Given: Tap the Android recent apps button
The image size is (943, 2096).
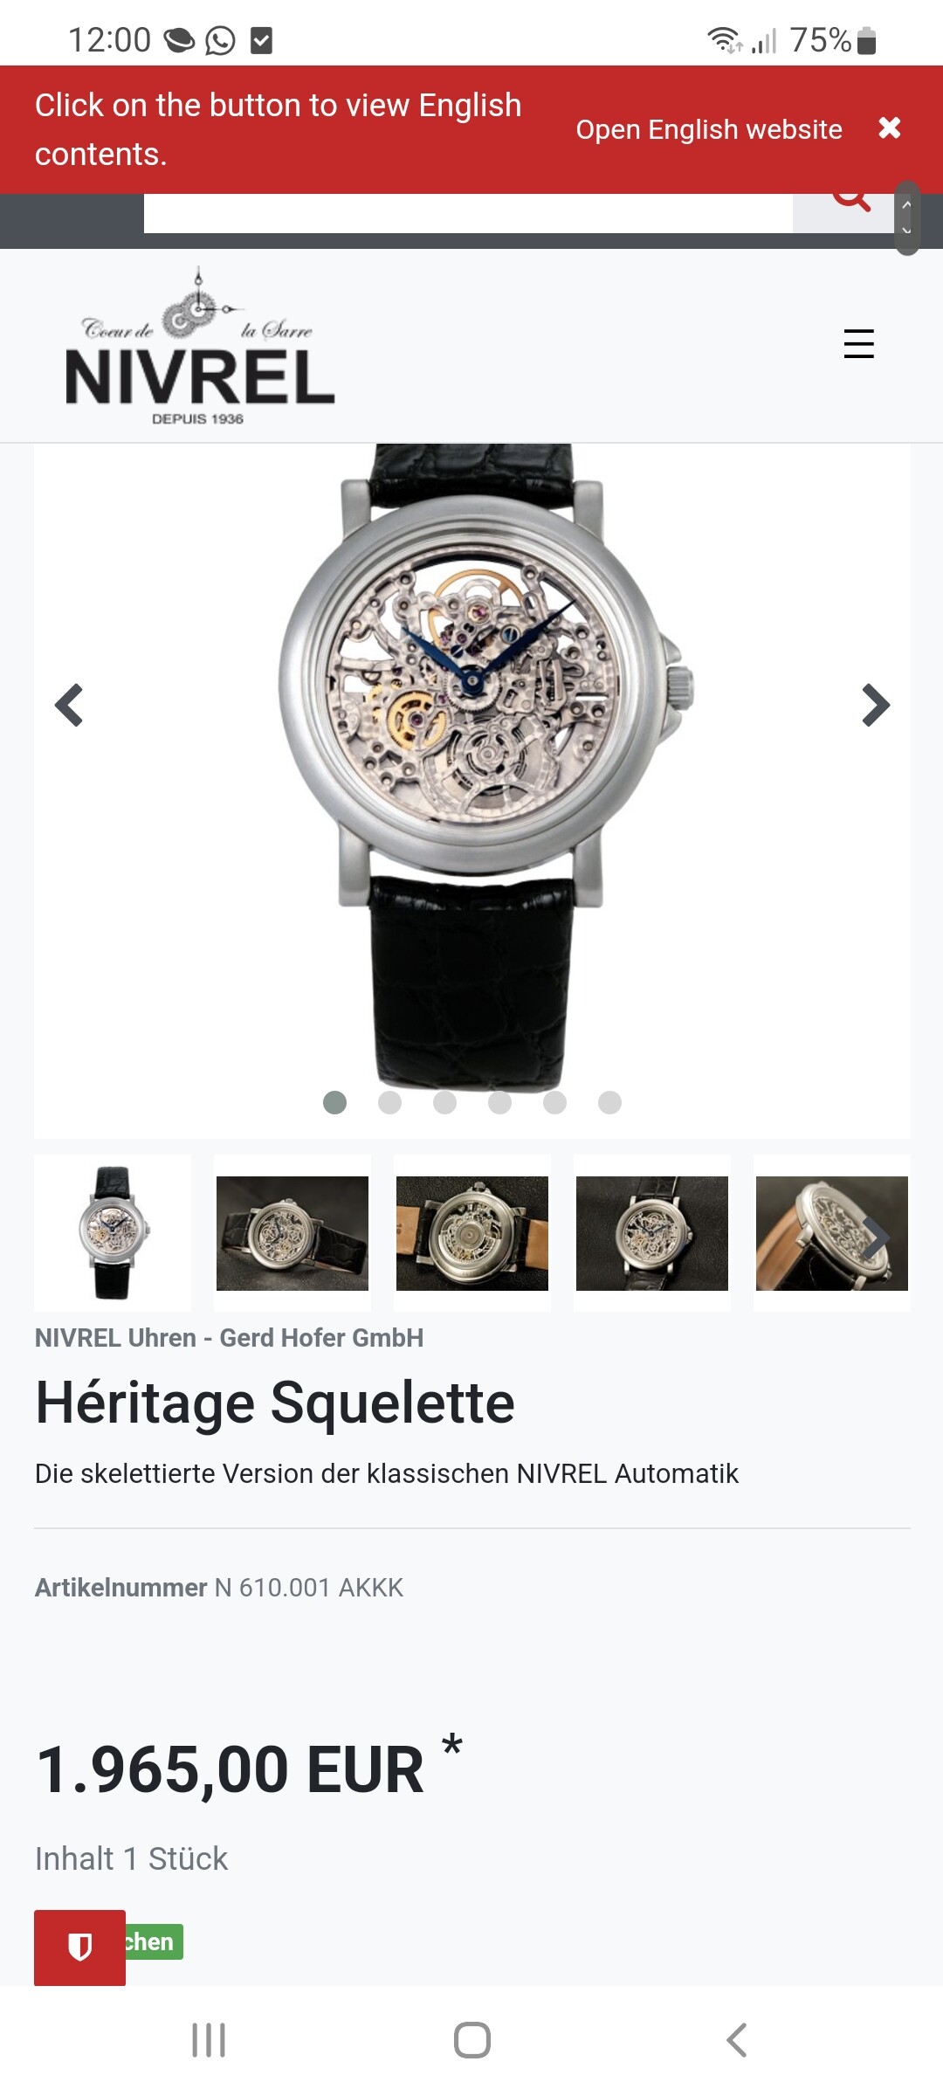Looking at the screenshot, I should [209, 2040].
